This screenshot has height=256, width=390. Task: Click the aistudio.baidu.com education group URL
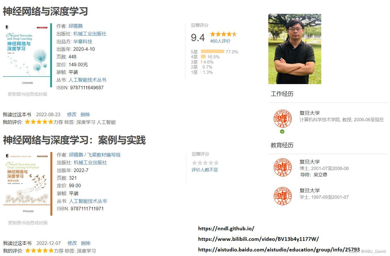point(279,249)
